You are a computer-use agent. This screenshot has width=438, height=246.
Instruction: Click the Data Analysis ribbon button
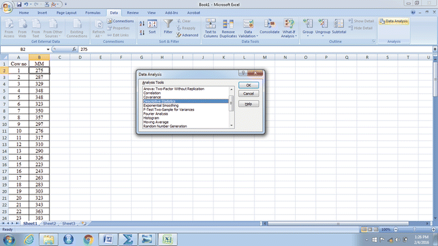tap(394, 22)
